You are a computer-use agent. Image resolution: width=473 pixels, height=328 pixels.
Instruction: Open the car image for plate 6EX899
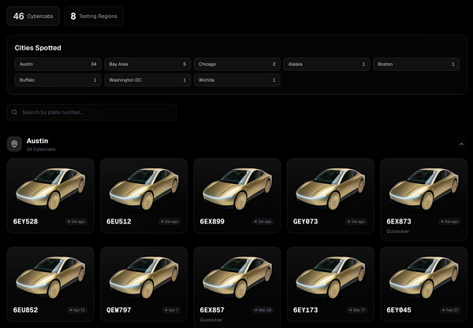(x=237, y=188)
